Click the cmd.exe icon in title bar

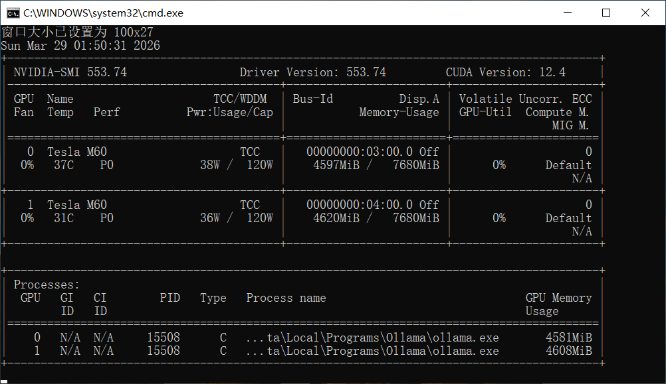coord(12,13)
